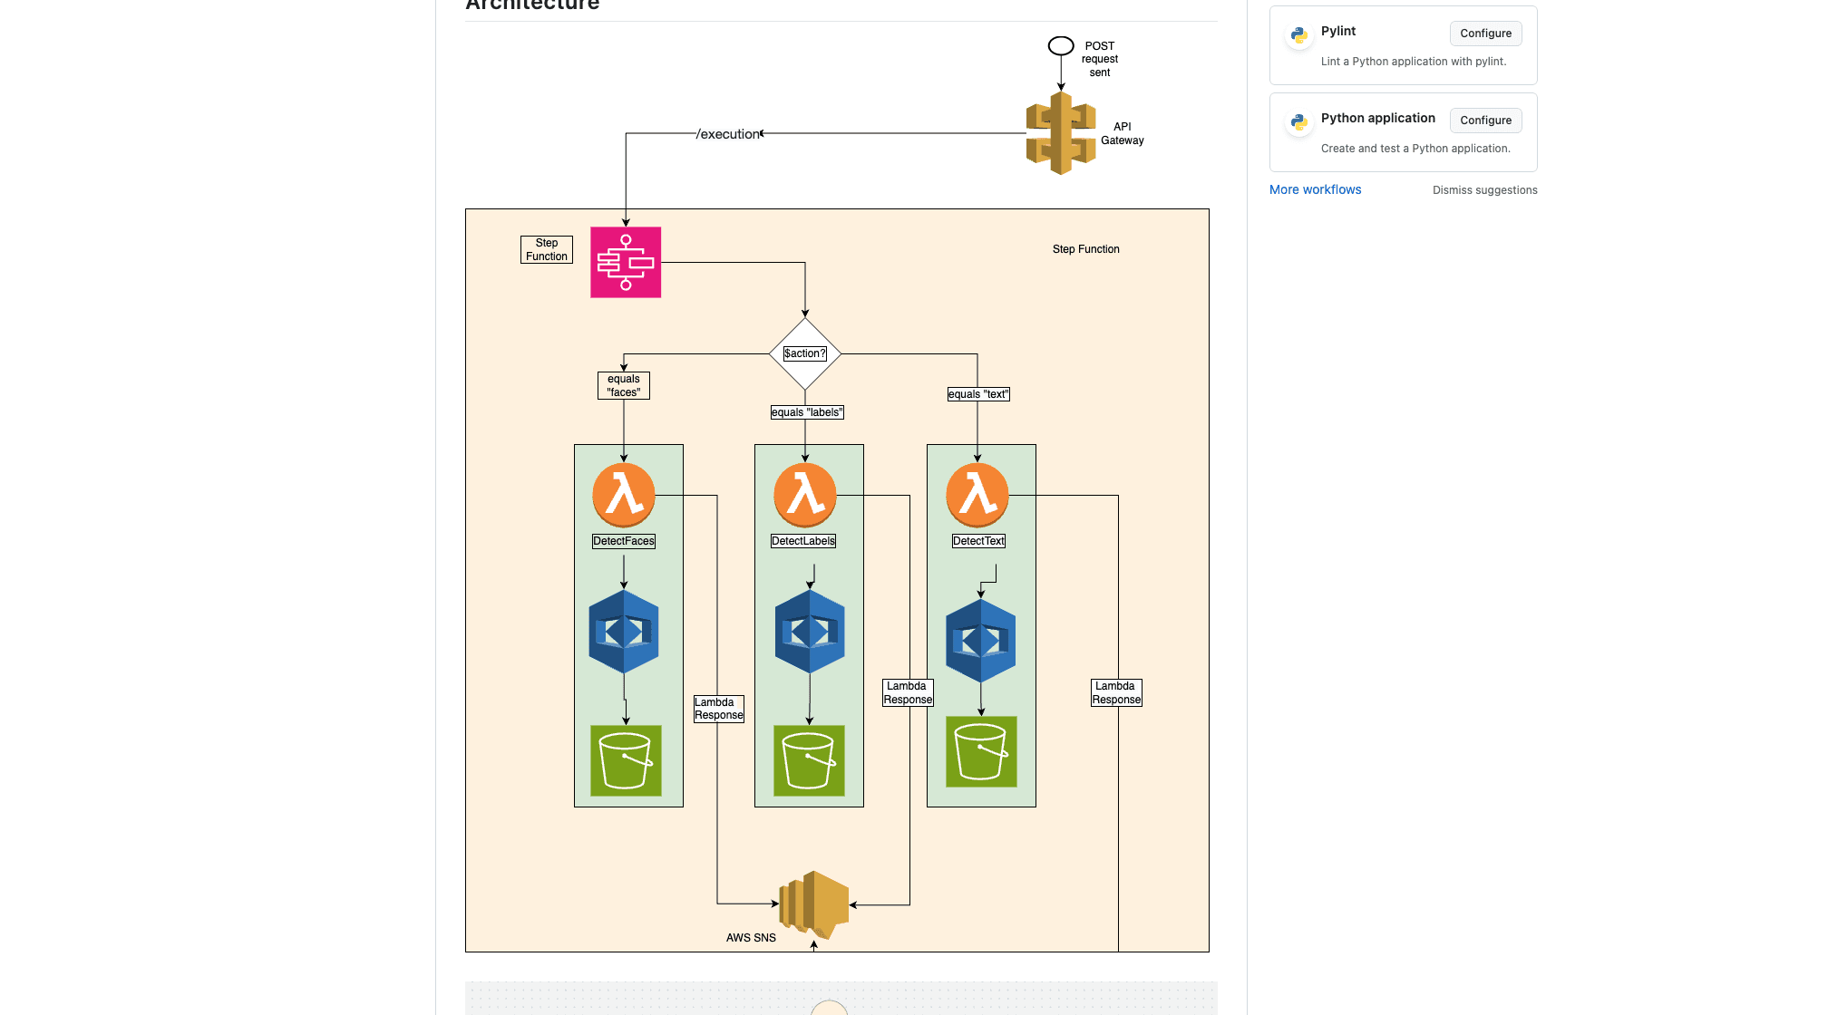Dismiss the workflow suggestions
This screenshot has width=1828, height=1015.
tap(1484, 190)
